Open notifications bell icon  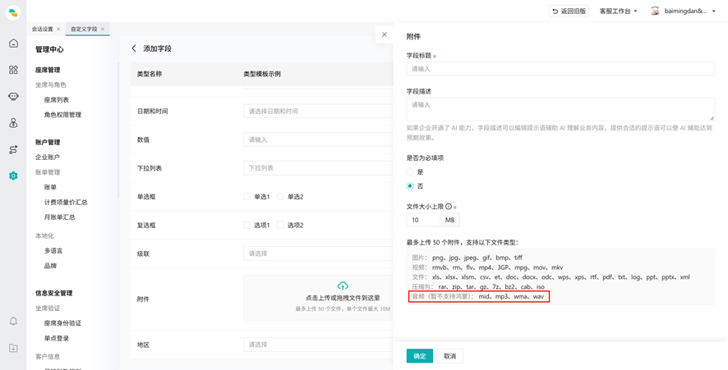point(13,322)
